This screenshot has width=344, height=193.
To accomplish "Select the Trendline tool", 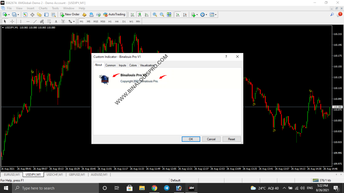I will (35, 21).
